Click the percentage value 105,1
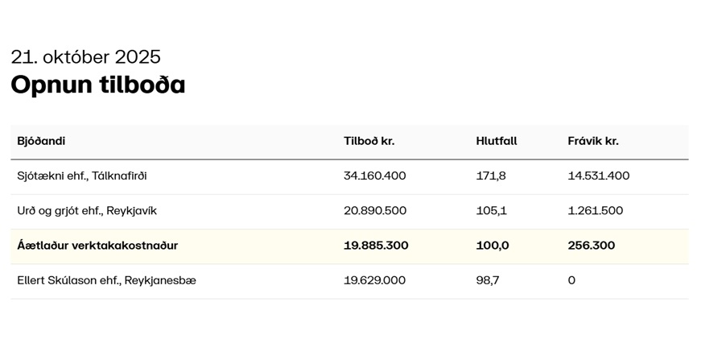Viewport: 701px width, 364px height. tap(491, 211)
